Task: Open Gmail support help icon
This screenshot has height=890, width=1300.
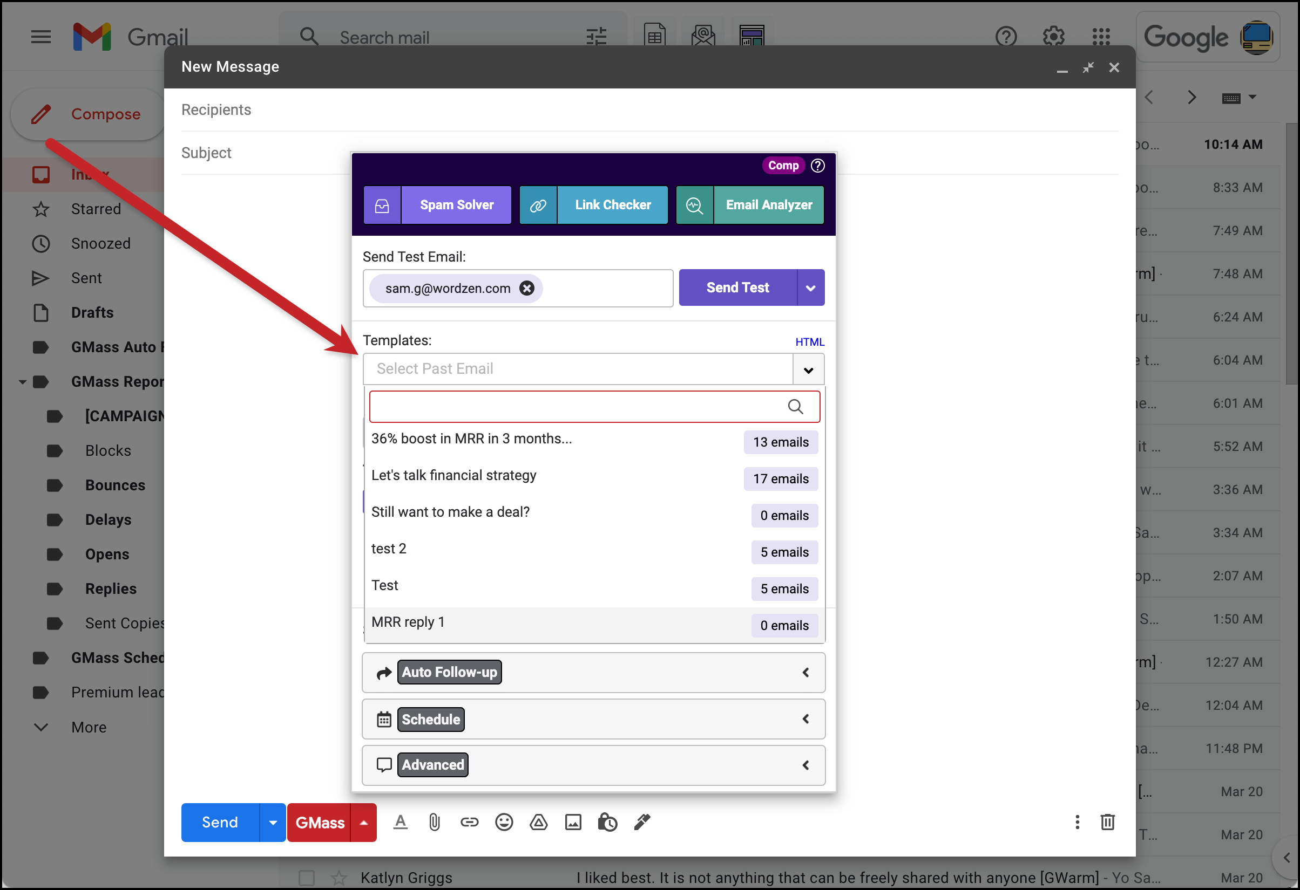Action: [1006, 37]
